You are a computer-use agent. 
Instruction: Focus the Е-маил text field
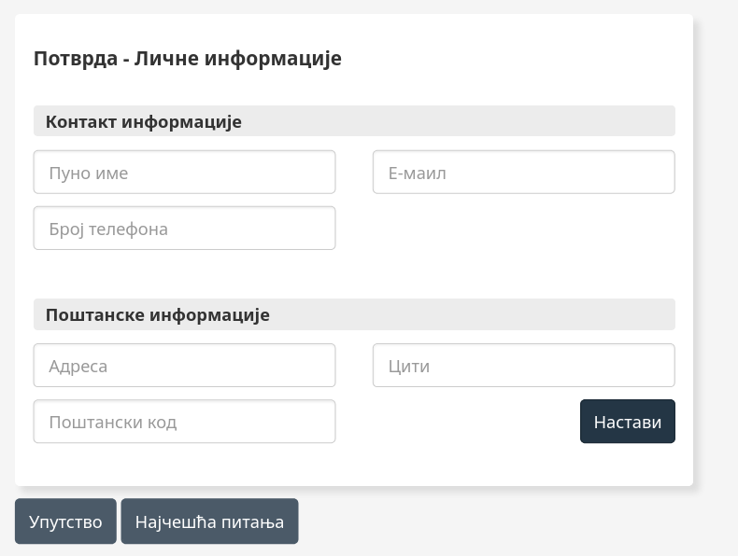click(x=524, y=172)
